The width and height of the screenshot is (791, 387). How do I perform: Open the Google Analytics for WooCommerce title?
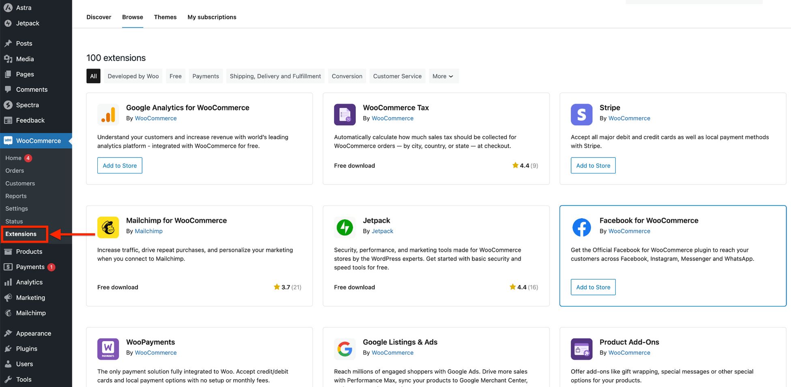187,107
